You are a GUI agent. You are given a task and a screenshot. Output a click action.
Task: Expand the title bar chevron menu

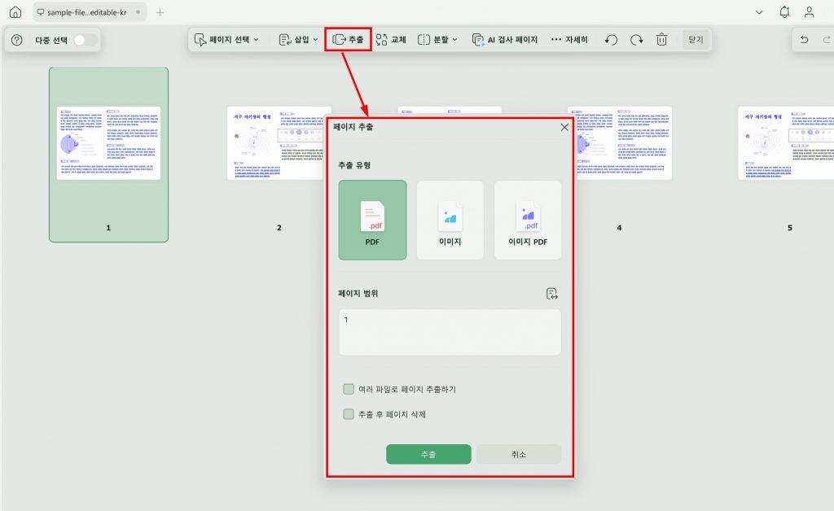(x=759, y=12)
